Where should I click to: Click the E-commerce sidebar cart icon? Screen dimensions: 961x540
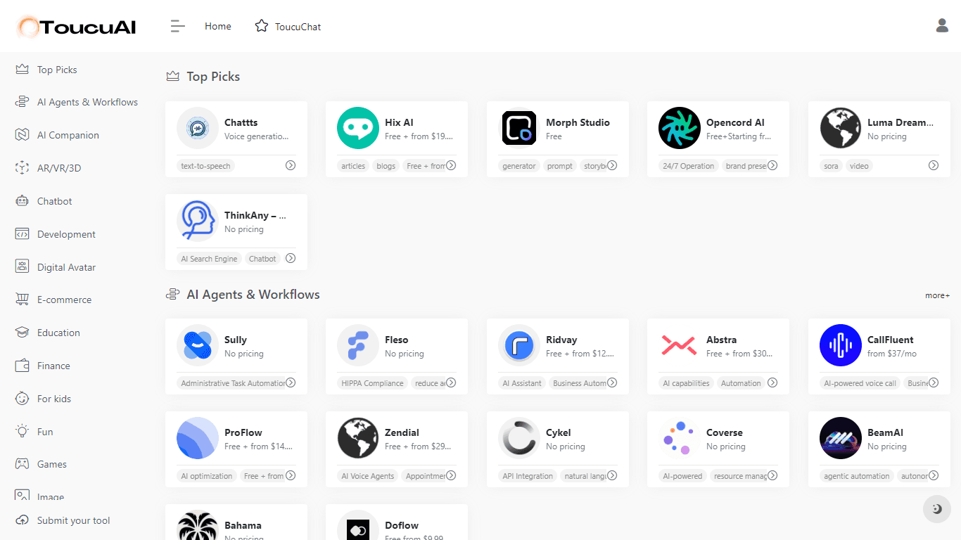pyautogui.click(x=23, y=300)
